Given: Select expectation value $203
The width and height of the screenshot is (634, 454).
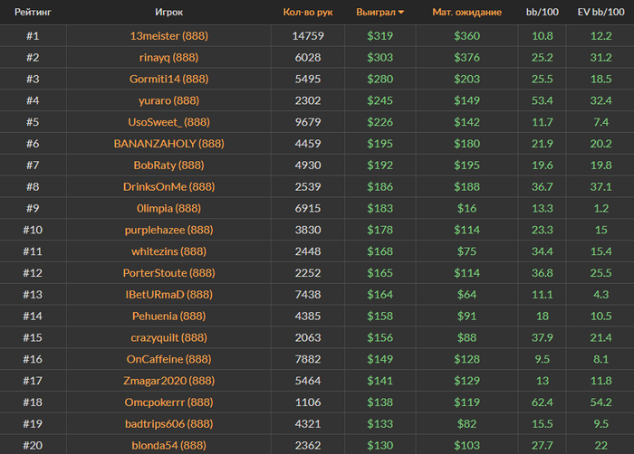Looking at the screenshot, I should pos(467,79).
